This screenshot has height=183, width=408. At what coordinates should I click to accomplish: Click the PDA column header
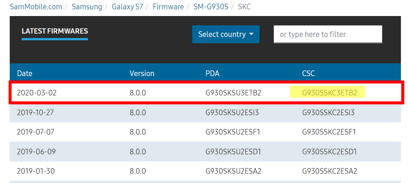[x=212, y=73]
